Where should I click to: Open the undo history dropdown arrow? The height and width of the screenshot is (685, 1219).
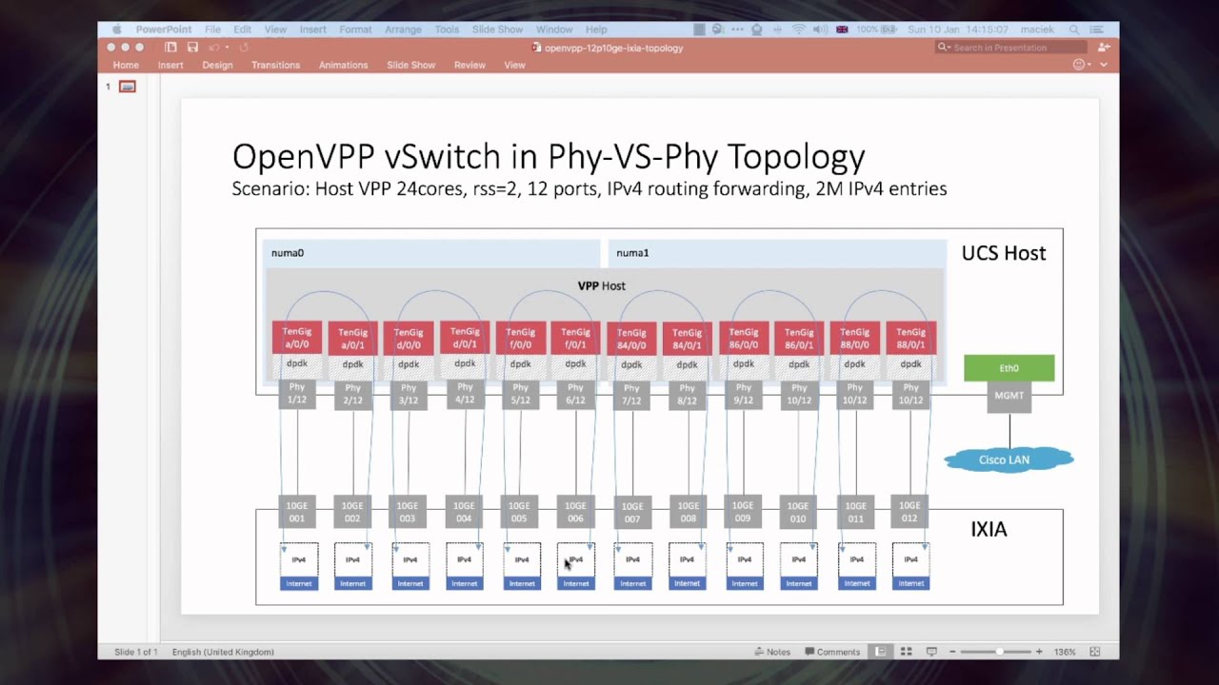[x=225, y=47]
